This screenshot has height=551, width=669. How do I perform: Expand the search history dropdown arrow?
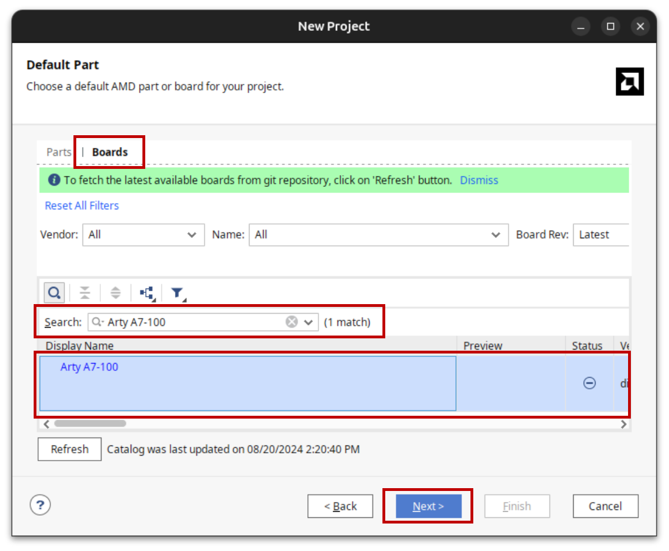pyautogui.click(x=308, y=322)
